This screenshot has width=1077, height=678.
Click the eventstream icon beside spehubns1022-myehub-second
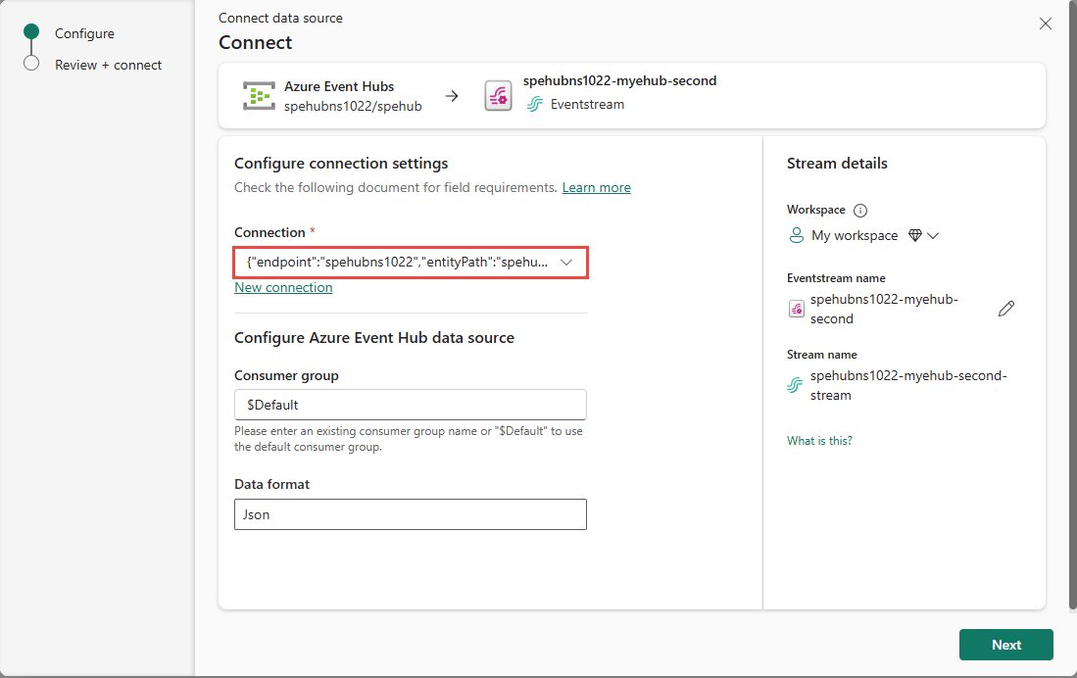796,309
